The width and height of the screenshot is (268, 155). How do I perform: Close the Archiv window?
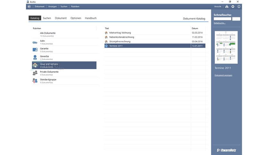[x=238, y=2]
